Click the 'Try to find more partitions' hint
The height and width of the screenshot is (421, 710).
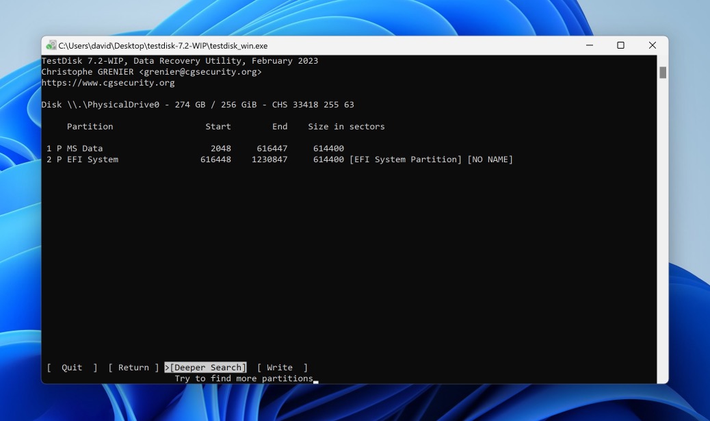tap(244, 379)
